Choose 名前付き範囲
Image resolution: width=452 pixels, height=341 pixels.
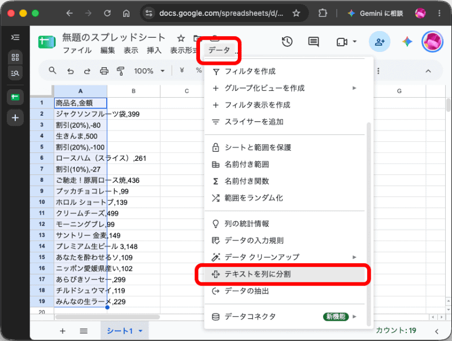pos(285,164)
